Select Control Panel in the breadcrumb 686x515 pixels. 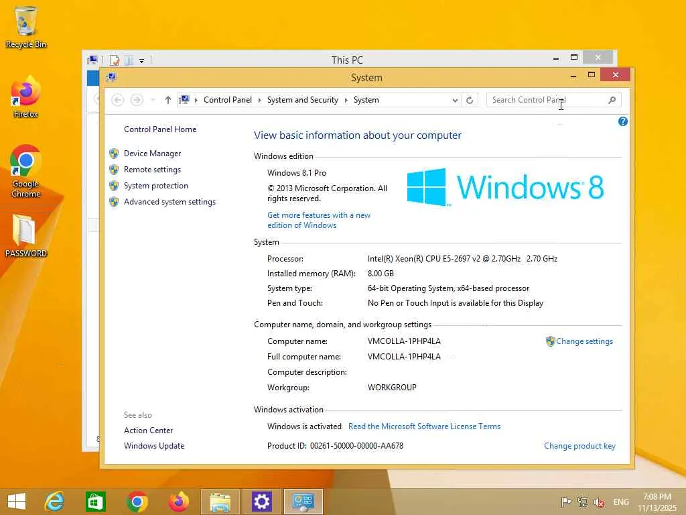tap(228, 100)
